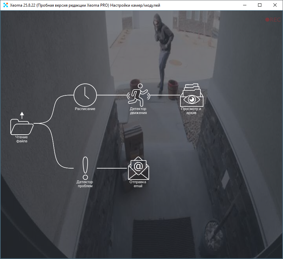Open the Отправка email envelope icon

point(139,168)
